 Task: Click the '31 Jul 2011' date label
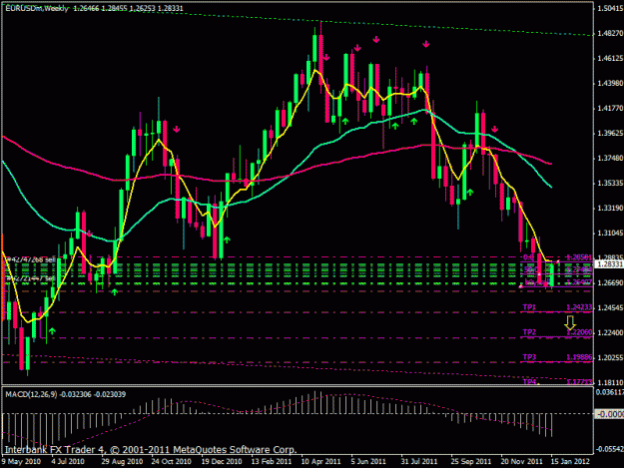click(x=419, y=462)
